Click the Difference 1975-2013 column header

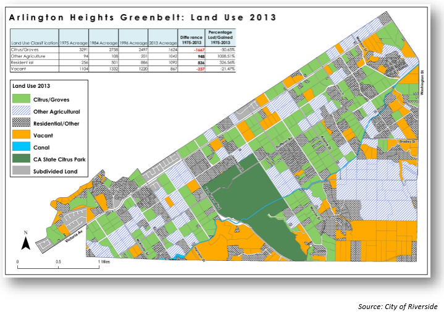tap(192, 40)
